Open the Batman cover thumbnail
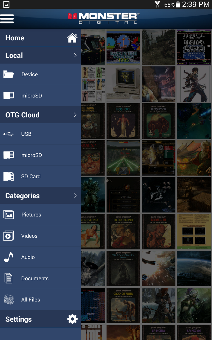The height and width of the screenshot is (340, 212). pos(93,121)
